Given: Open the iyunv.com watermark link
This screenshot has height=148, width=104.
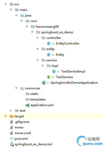Looking at the screenshot, I should pos(92,144).
